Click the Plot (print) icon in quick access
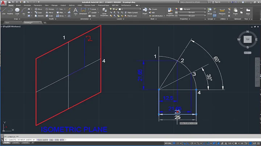Viewport: 261px width, 146px height. (24, 2)
